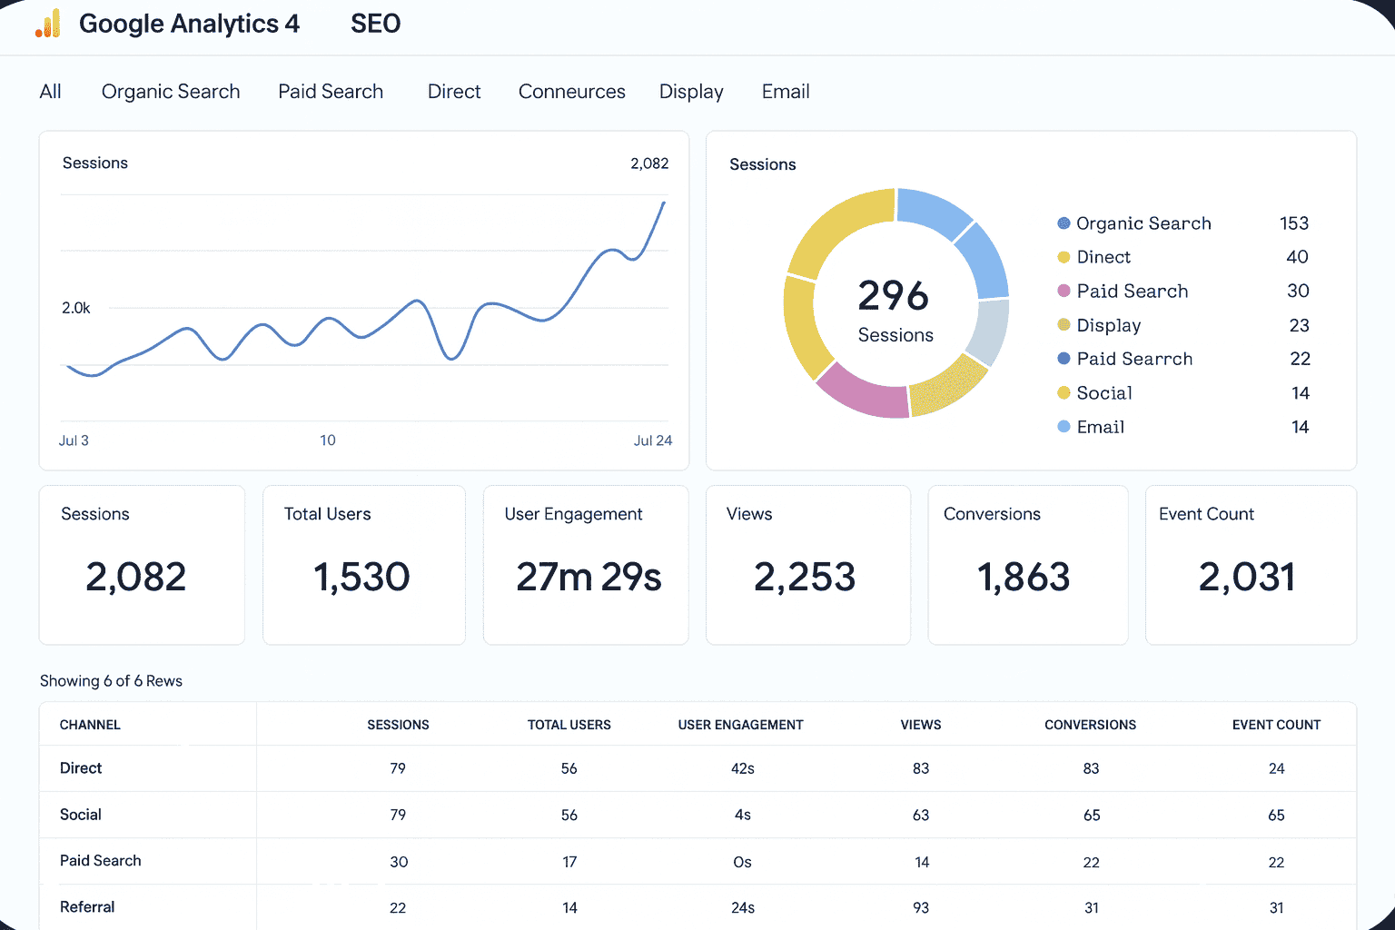1395x930 pixels.
Task: Toggle the Email entry in the legend
Action: [1100, 427]
